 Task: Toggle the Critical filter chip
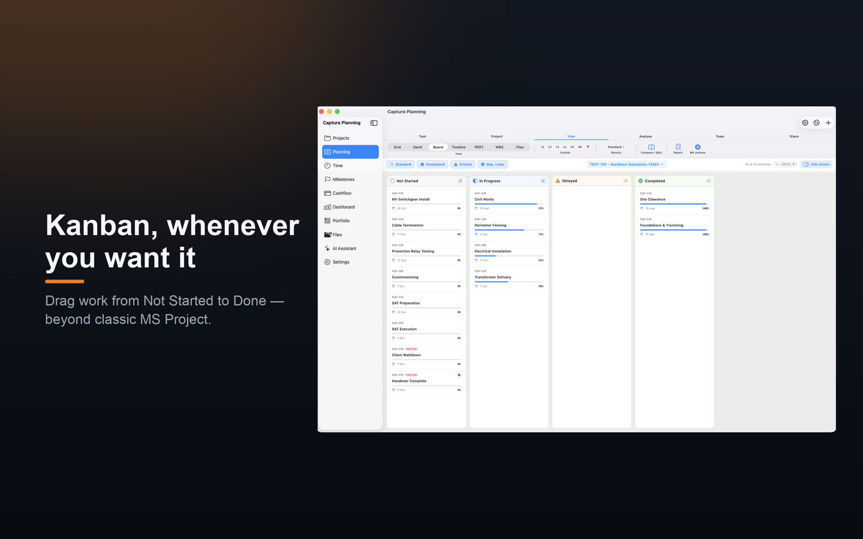click(463, 164)
